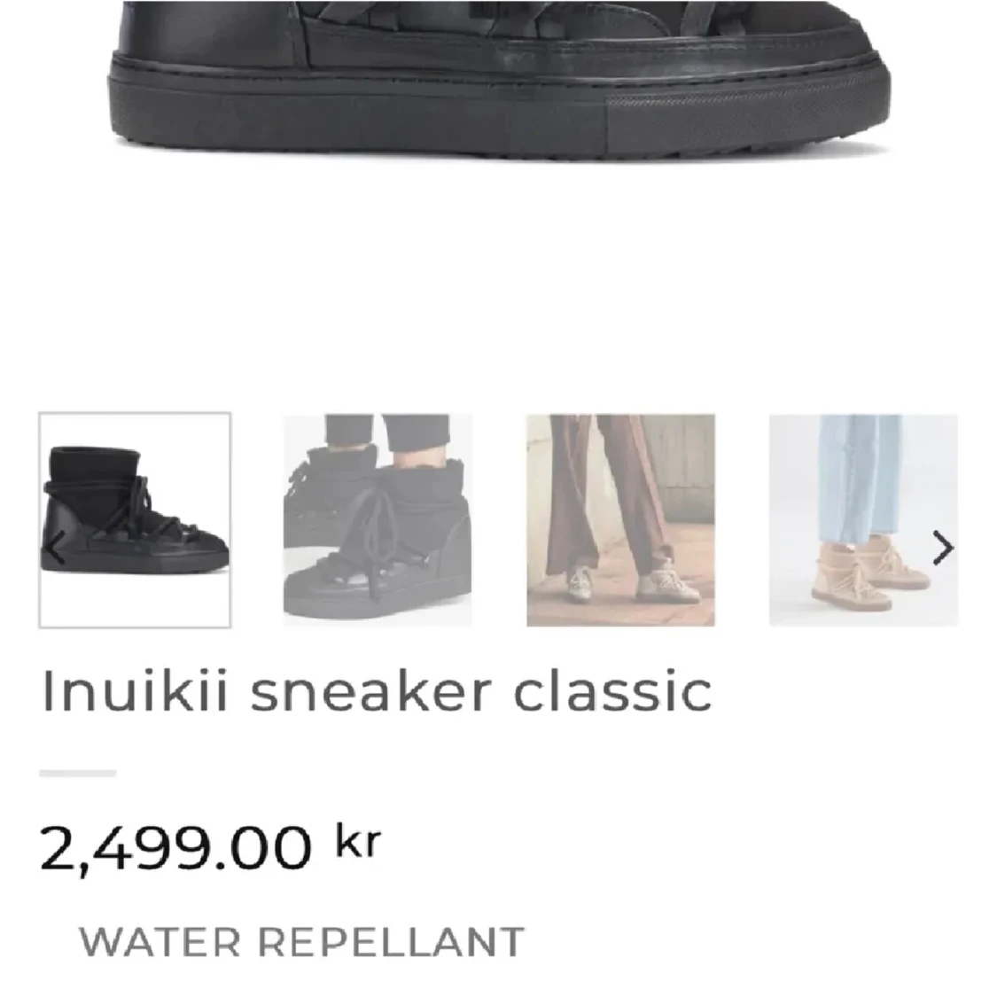View the brown trousers lifestyle photo thumbnail

point(620,520)
